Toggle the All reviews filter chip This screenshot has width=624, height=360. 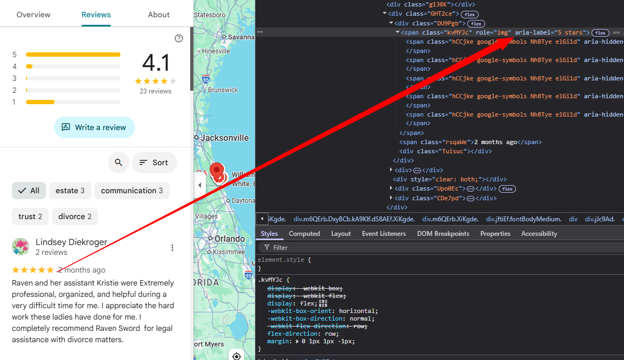click(29, 191)
